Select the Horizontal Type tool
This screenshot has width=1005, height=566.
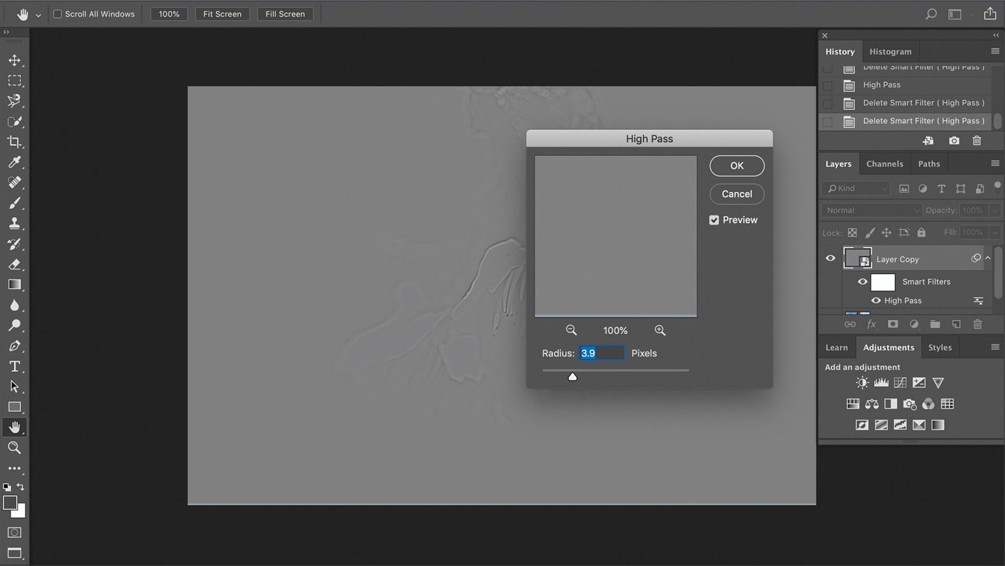14,366
